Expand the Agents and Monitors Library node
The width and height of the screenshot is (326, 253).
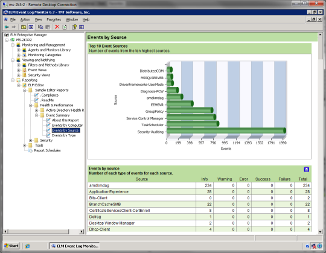tap(19, 50)
